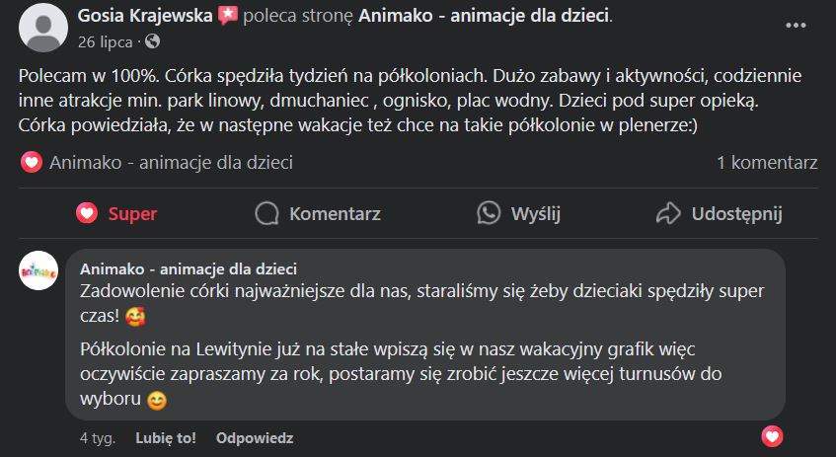
Task: Toggle the Super reaction button
Action: pyautogui.click(x=117, y=213)
